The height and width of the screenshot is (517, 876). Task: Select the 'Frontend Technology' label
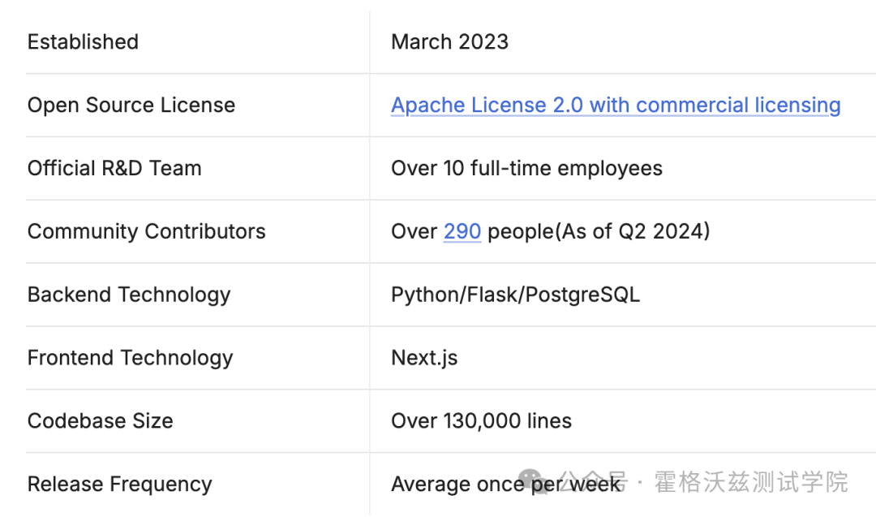[x=130, y=358]
